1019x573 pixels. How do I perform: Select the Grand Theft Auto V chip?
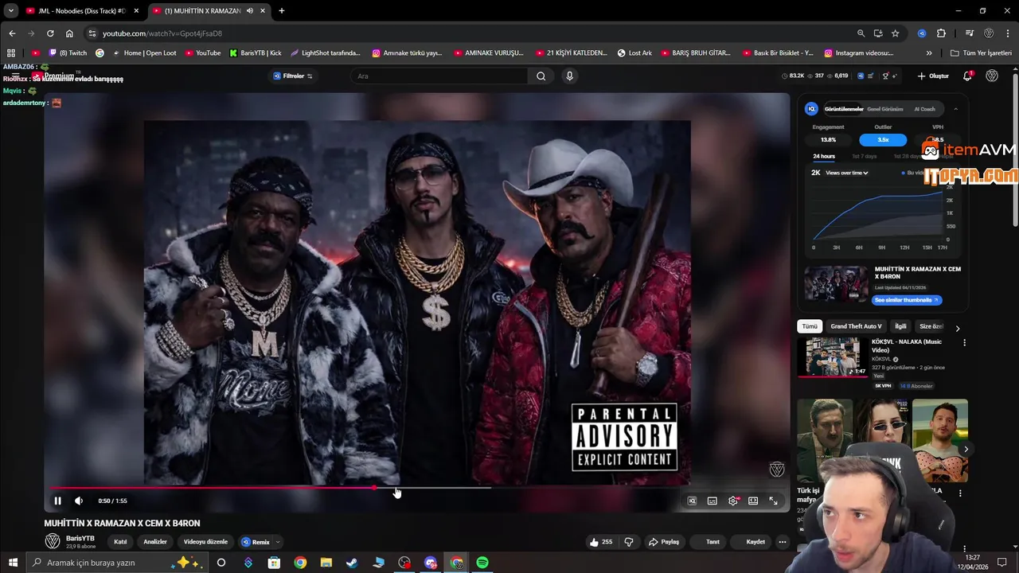pyautogui.click(x=856, y=326)
